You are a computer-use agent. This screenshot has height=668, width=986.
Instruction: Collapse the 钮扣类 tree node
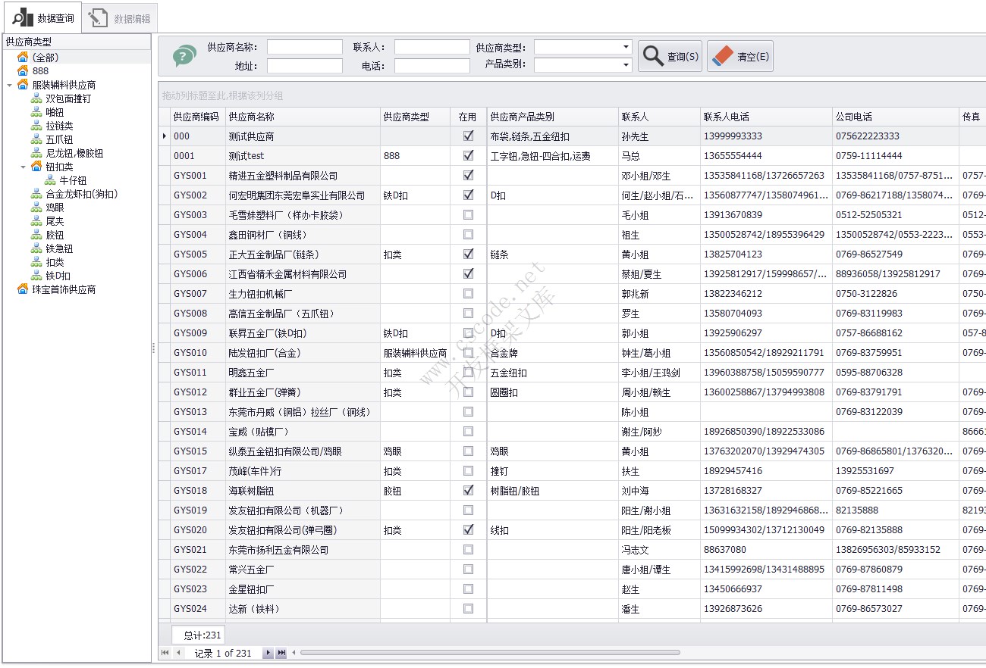(x=23, y=167)
